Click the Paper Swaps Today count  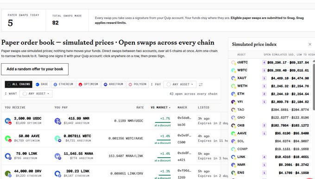pos(10,23)
